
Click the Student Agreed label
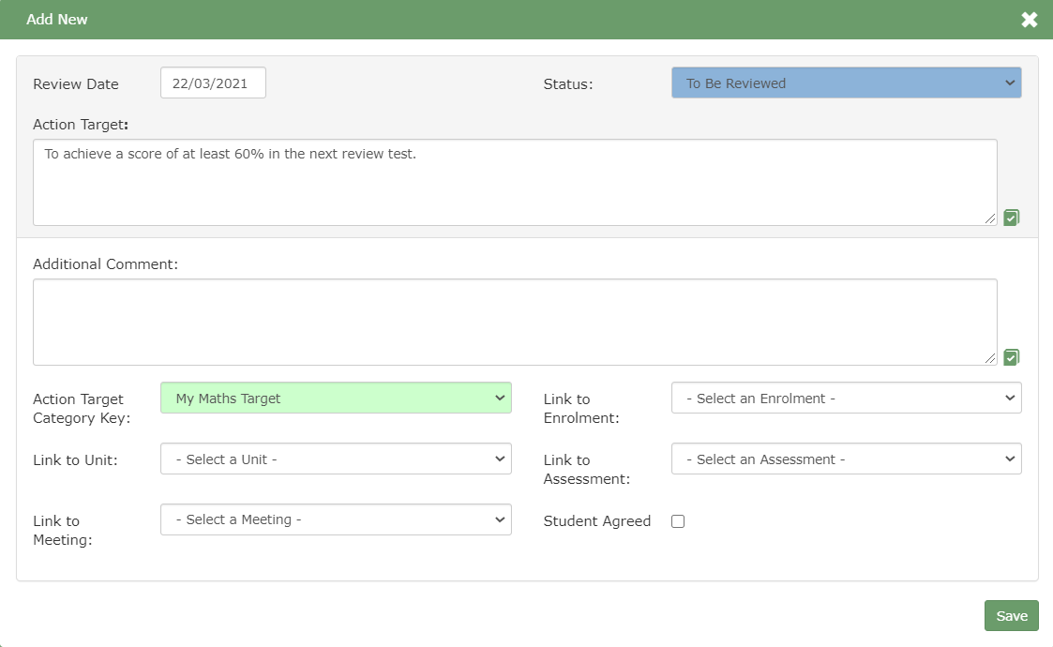pyautogui.click(x=597, y=521)
